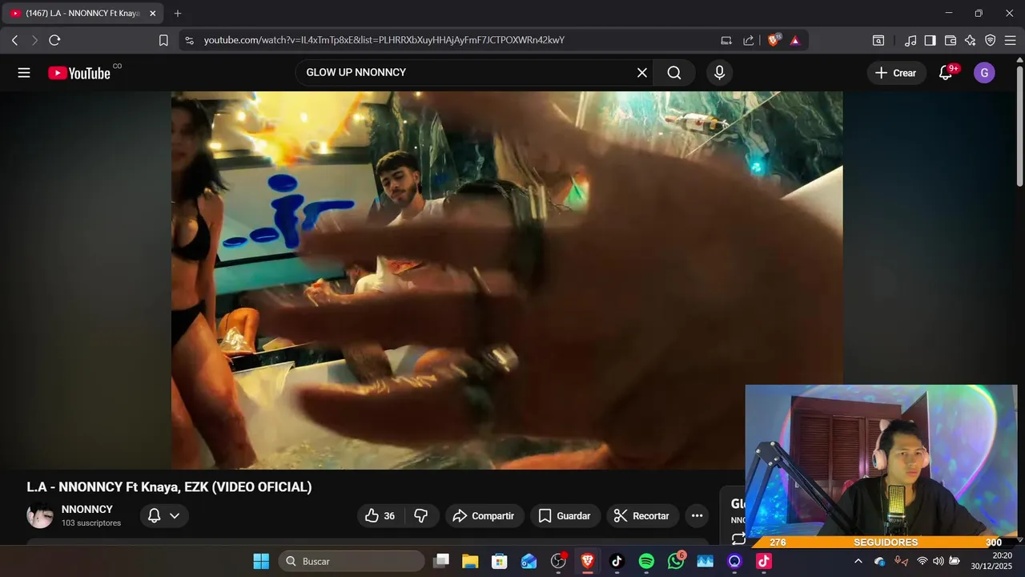Run search with the magnifier button
This screenshot has width=1025, height=577.
click(674, 73)
